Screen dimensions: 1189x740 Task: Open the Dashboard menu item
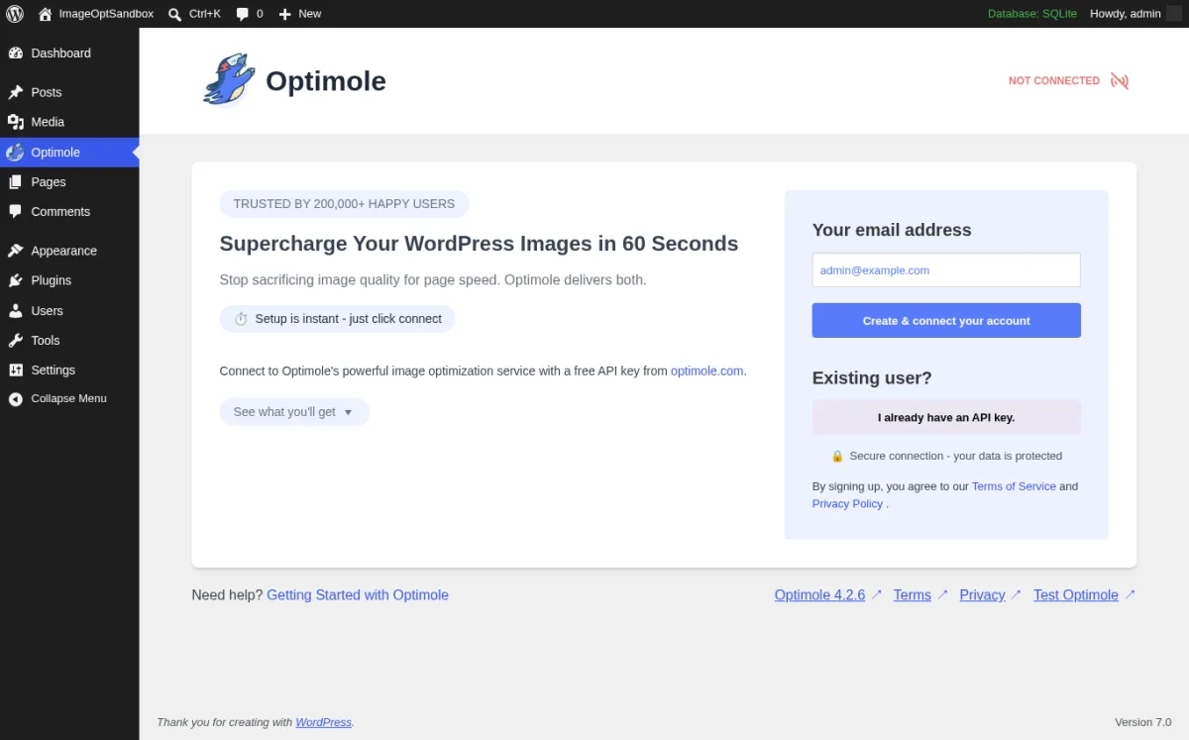point(69,53)
